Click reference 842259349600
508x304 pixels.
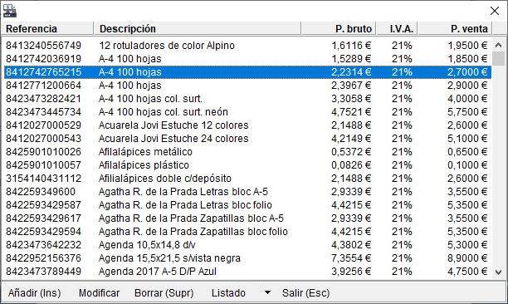tap(41, 192)
